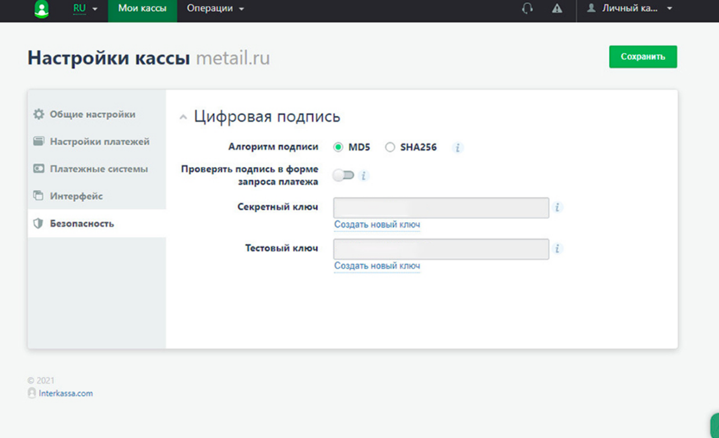Click the small Interkassa footer icon

click(32, 393)
